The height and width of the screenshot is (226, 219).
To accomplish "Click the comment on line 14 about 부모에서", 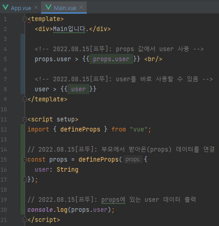I will (x=121, y=149).
